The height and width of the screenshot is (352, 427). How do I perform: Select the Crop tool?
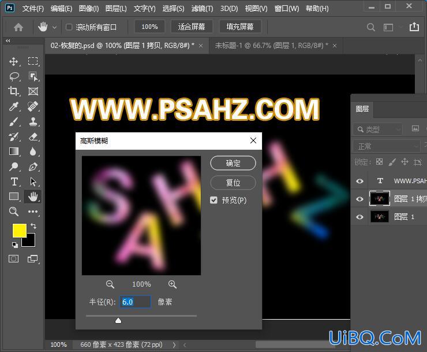pyautogui.click(x=14, y=91)
